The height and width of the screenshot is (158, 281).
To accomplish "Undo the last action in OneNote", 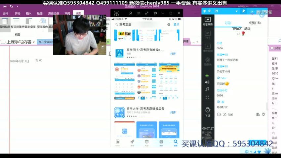I will coord(11,6).
